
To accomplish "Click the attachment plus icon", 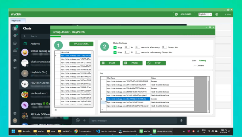I will point(84,120).
